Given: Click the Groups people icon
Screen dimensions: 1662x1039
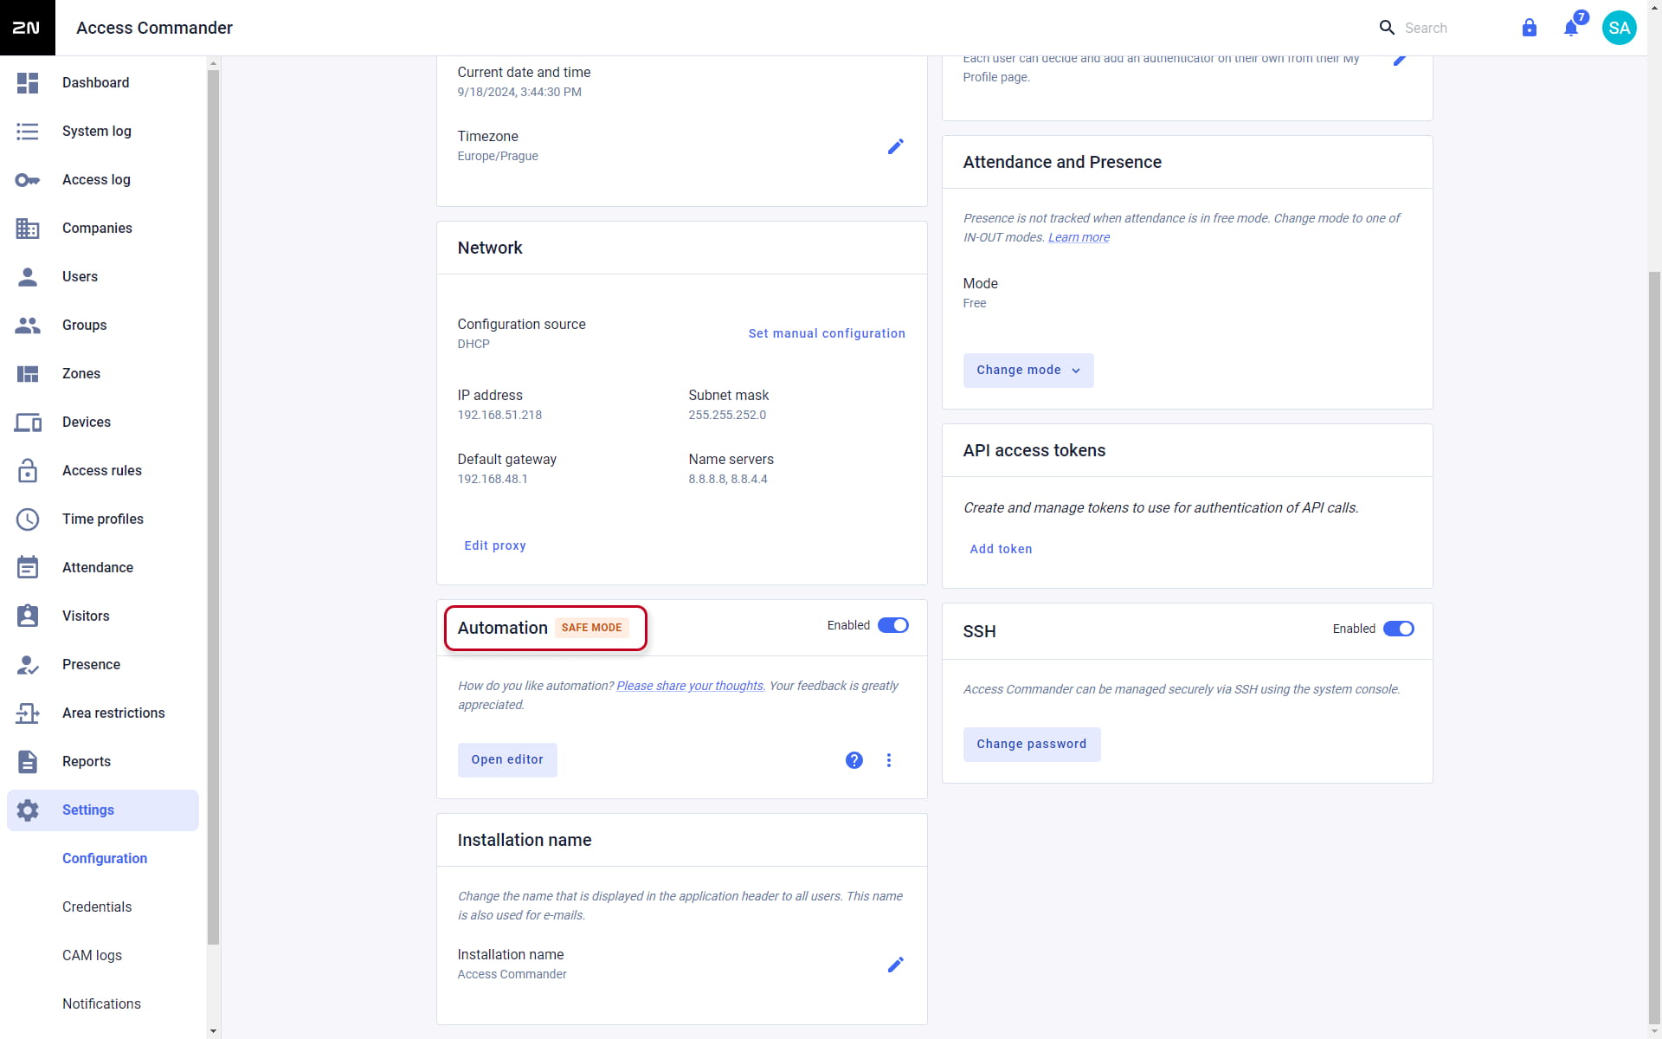Looking at the screenshot, I should tap(28, 326).
